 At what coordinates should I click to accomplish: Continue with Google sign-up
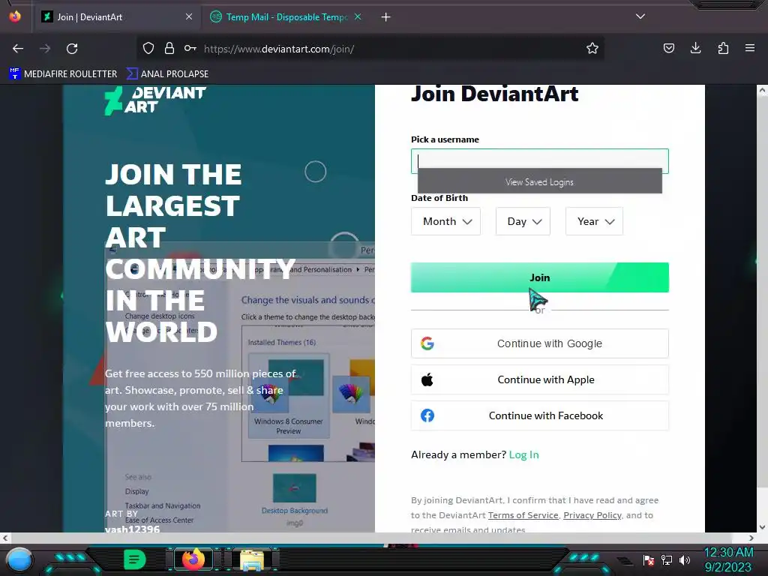click(539, 343)
